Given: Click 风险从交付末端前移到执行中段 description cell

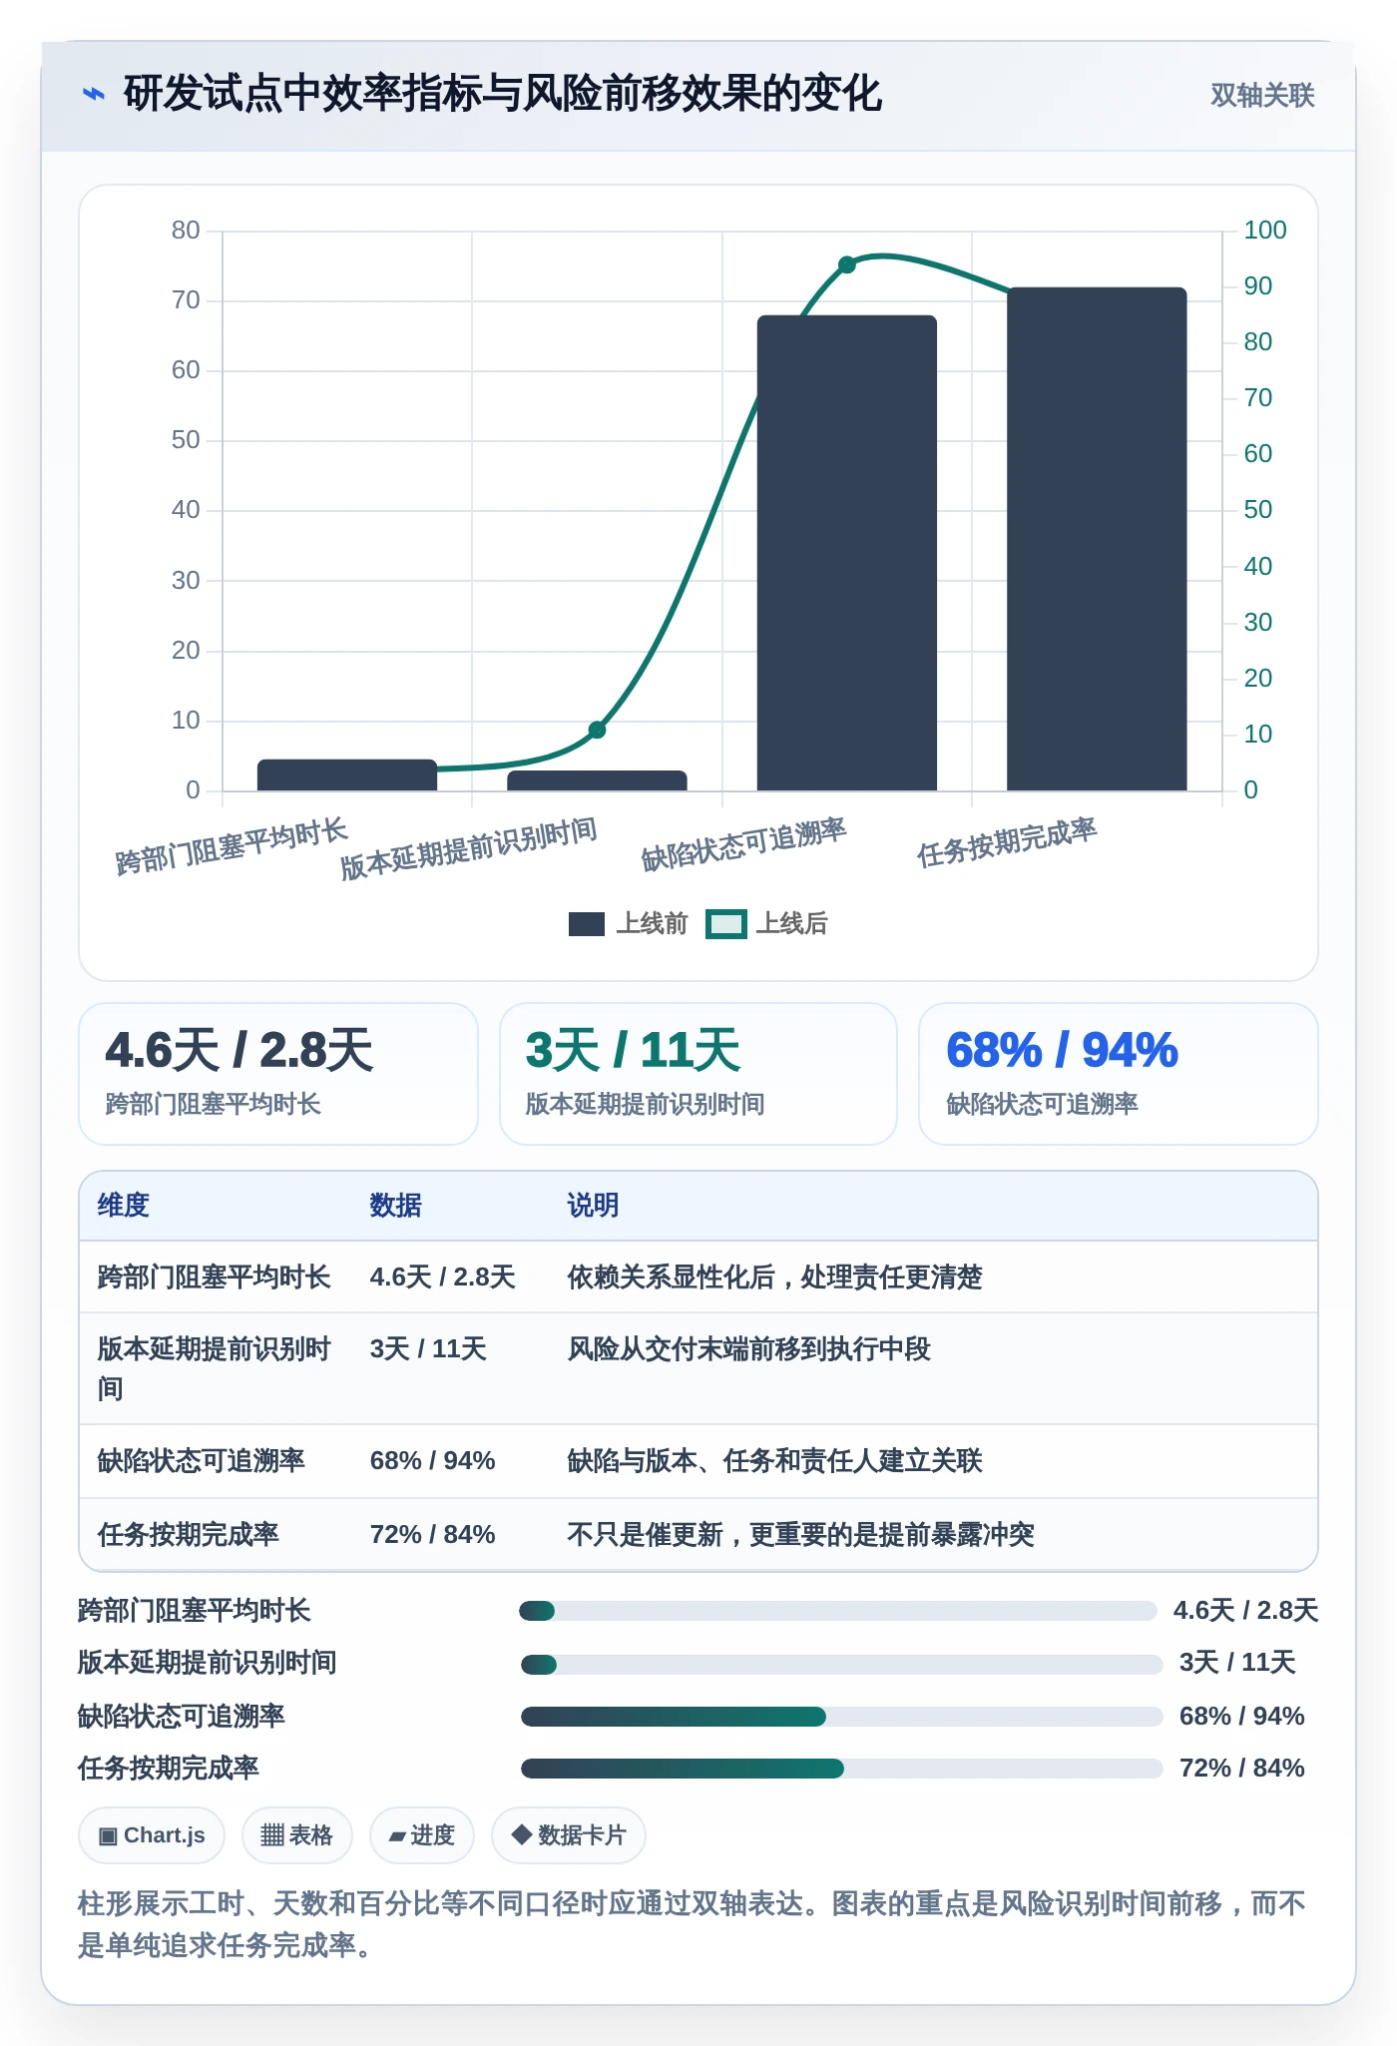Looking at the screenshot, I should [x=749, y=1349].
